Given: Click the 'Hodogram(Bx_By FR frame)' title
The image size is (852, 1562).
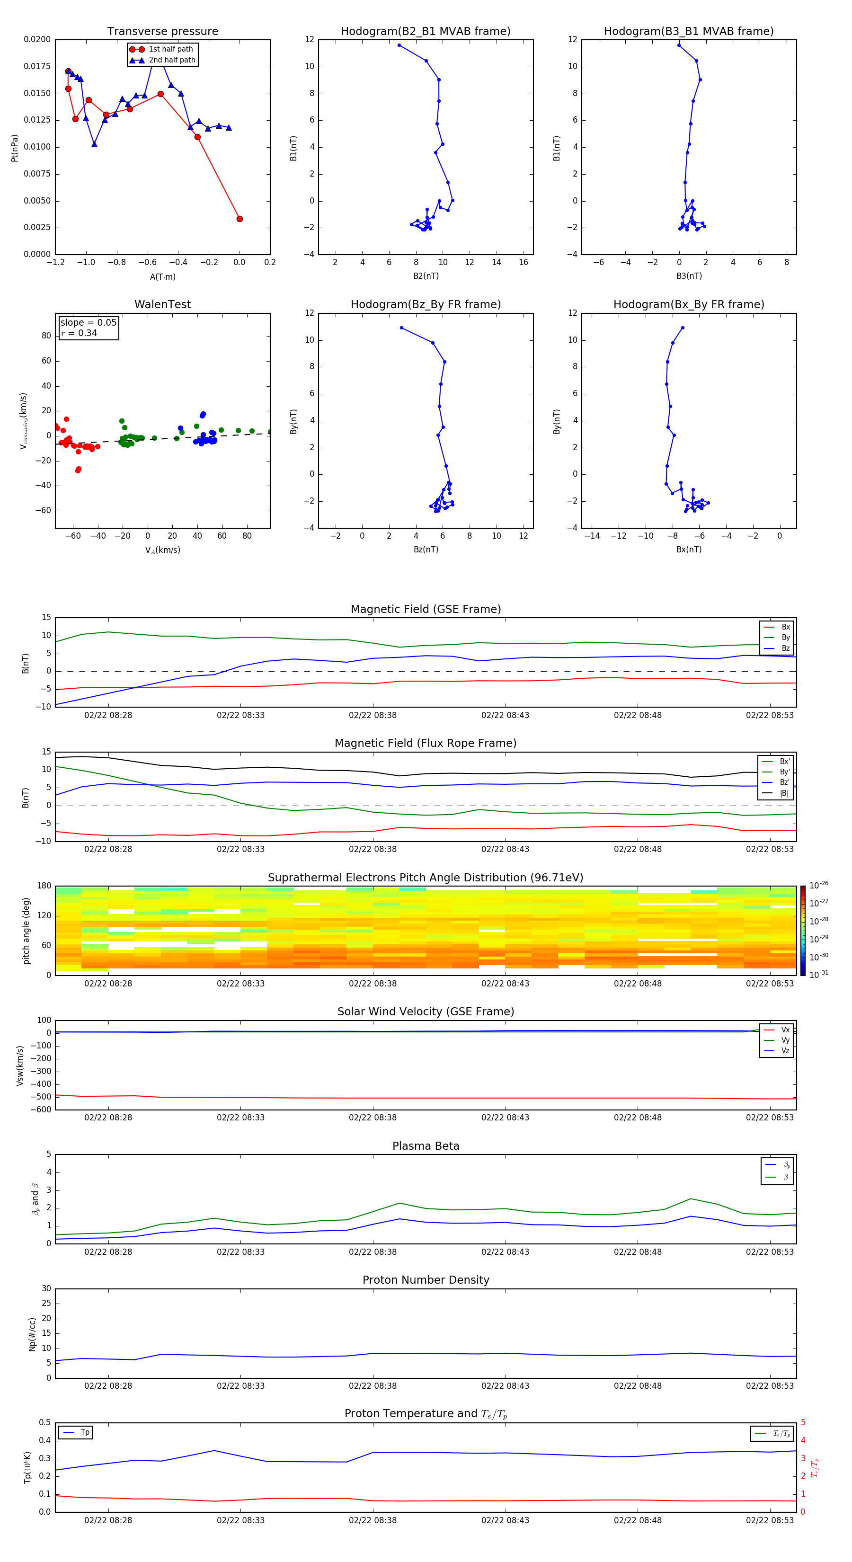Looking at the screenshot, I should point(689,304).
